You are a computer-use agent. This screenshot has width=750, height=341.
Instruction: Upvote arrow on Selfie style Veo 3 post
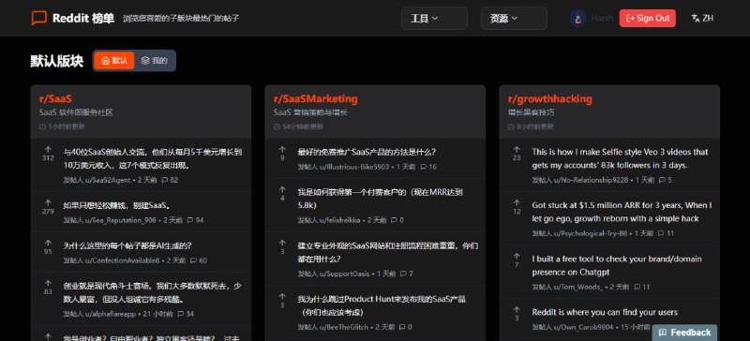(517, 149)
